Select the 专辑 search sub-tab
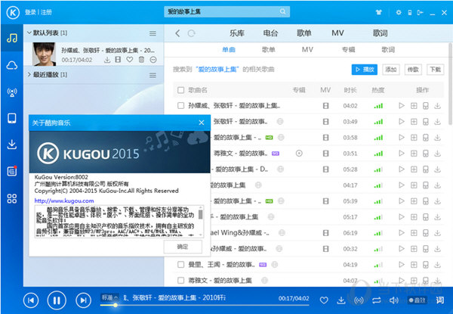453x314 pixels. [348, 50]
